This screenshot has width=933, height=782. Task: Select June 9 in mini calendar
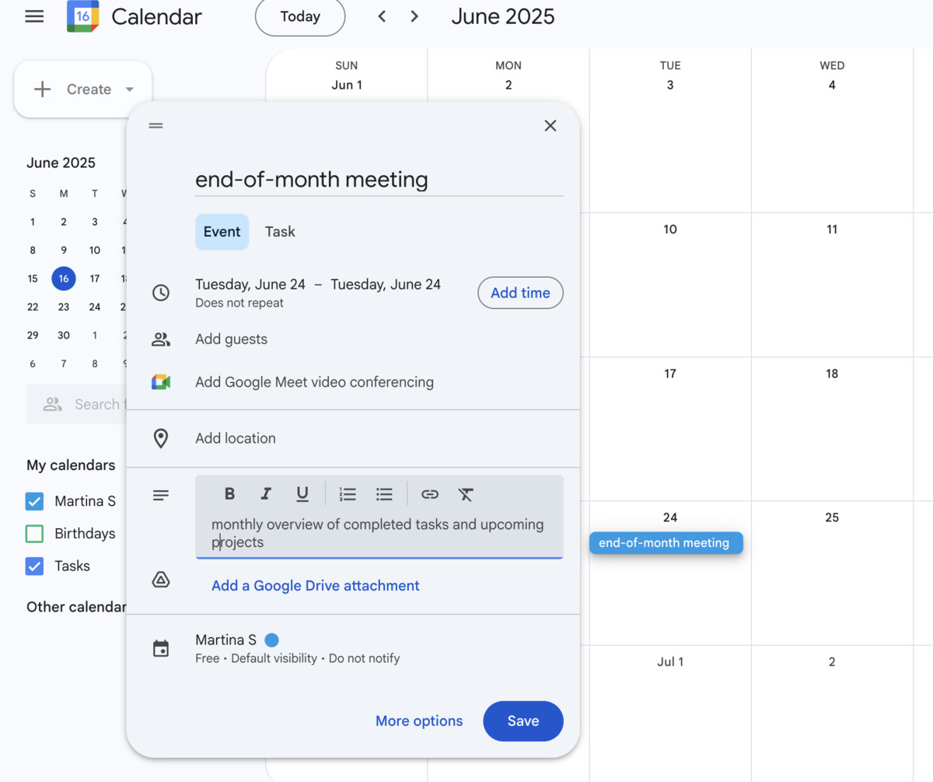pyautogui.click(x=64, y=251)
